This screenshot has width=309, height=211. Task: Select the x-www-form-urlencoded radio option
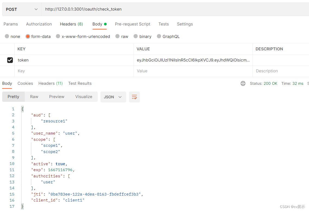pyautogui.click(x=58, y=36)
